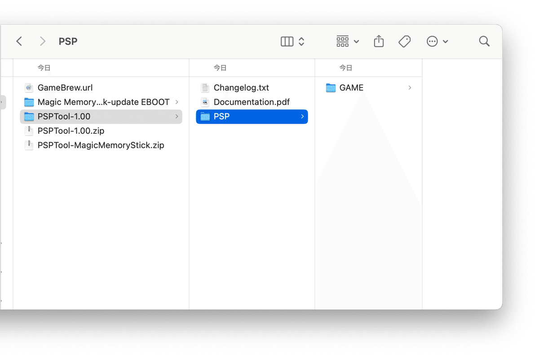
Task: Click the PSPTool-1.00 folder icon
Action: [29, 117]
